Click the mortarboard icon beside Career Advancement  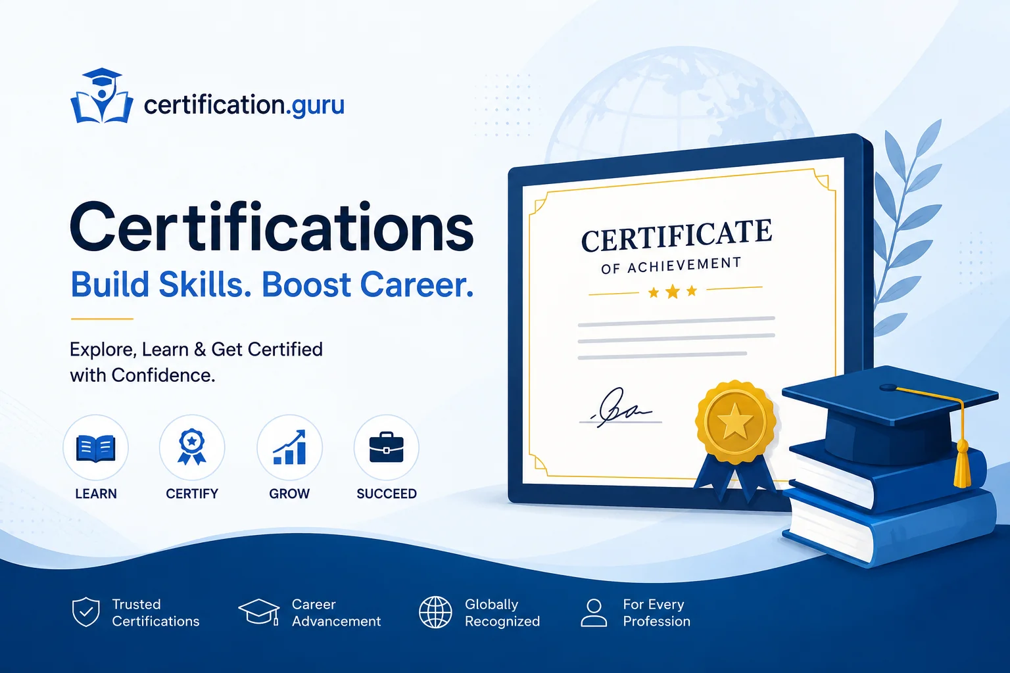pos(259,612)
